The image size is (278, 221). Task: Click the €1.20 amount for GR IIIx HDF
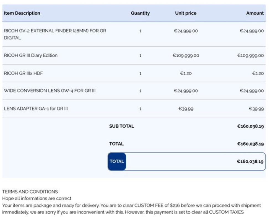(x=258, y=73)
